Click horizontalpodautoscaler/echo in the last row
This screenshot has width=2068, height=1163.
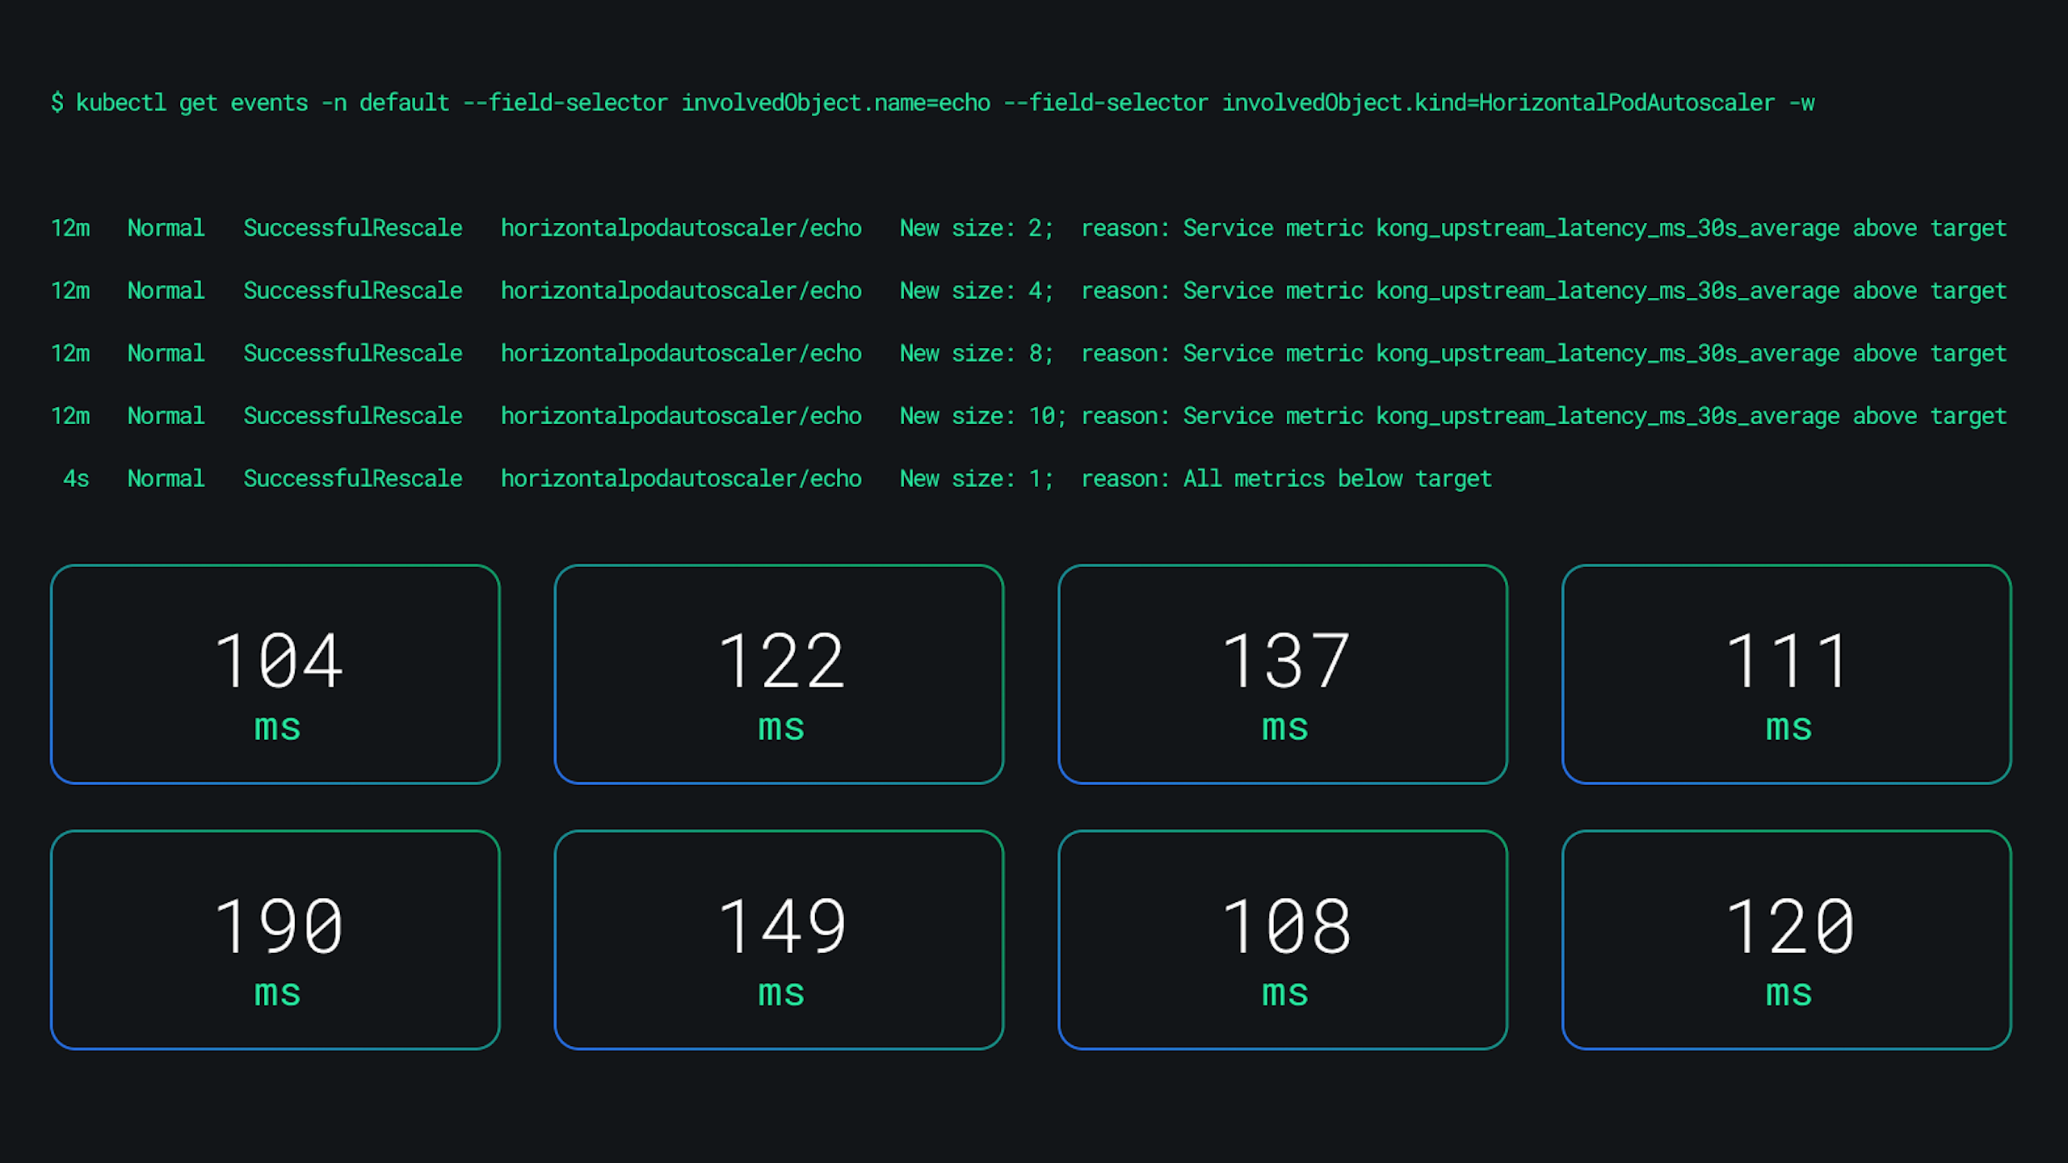(x=681, y=479)
